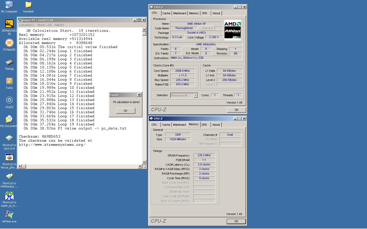Click the Super PI vertical scroll up arrow
The image size is (367, 229).
pos(144,30)
